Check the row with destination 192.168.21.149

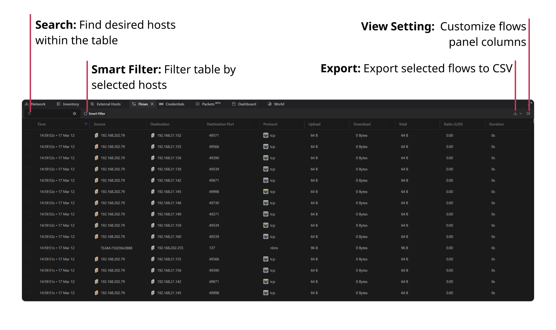coord(29,214)
